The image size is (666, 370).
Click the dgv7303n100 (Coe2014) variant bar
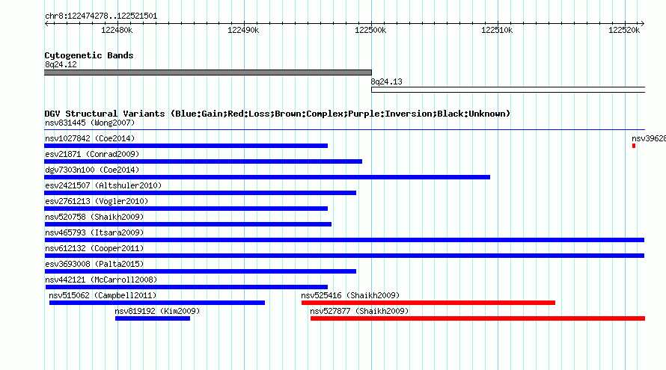(267, 177)
